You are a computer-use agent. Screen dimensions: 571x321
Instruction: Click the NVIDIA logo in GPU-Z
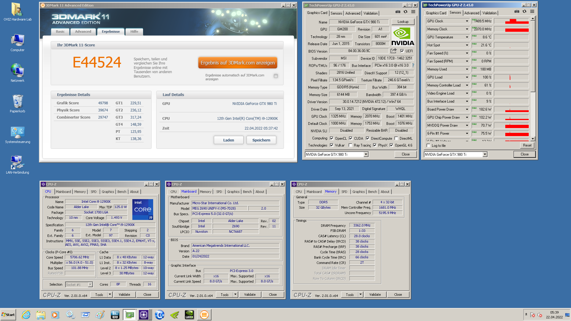tap(403, 36)
